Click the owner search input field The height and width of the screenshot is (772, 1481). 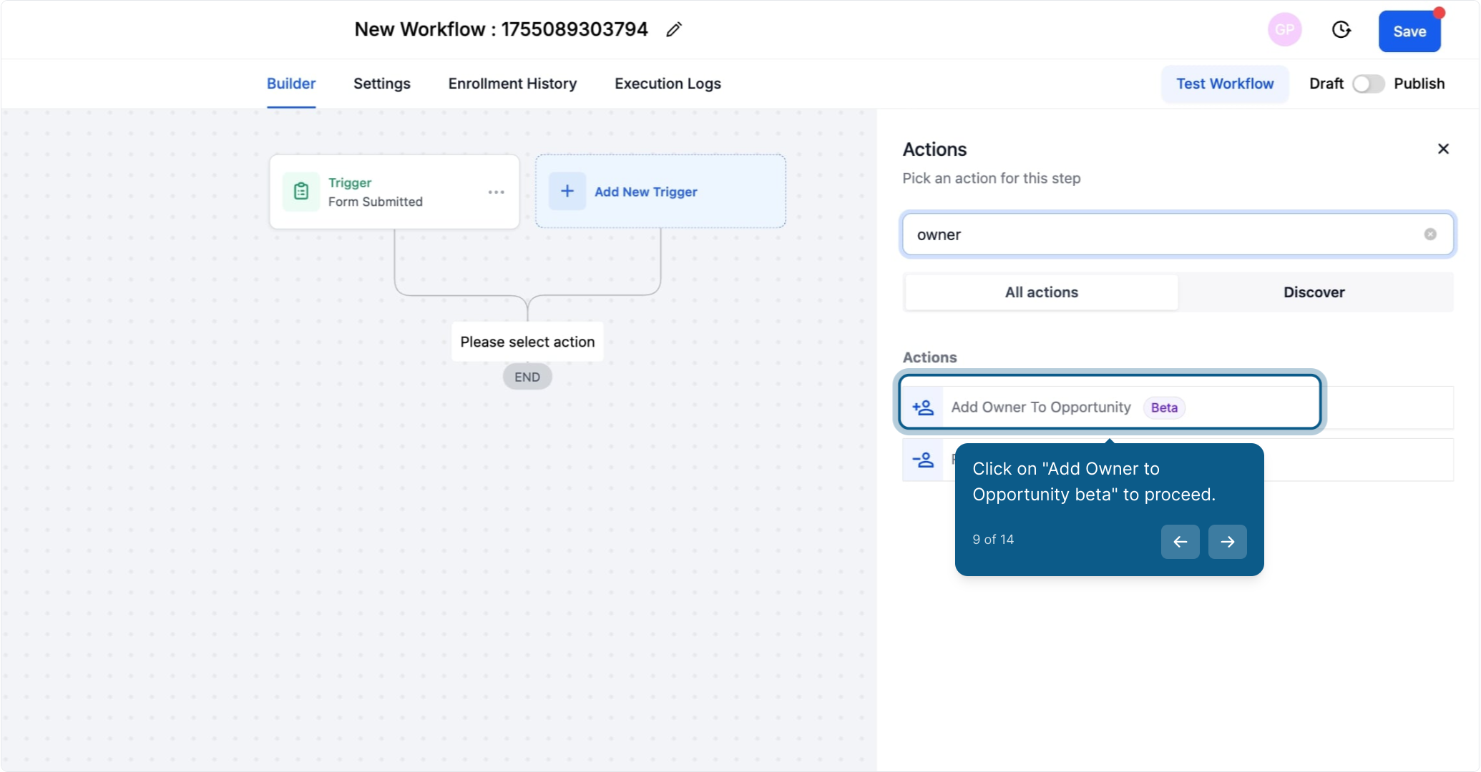[1178, 234]
